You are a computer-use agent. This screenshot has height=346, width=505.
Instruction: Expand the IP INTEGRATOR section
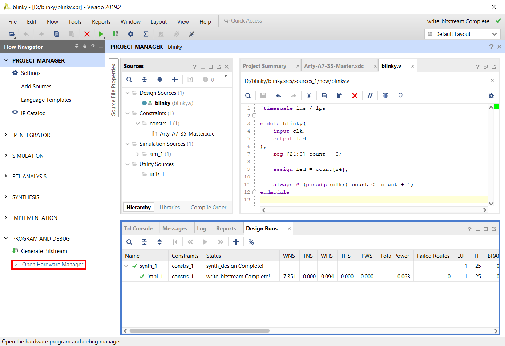click(6, 135)
